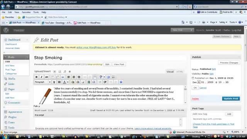Collapse the Dashboard section arrow
Viewport: 247px width, 139px height.
coord(27,40)
